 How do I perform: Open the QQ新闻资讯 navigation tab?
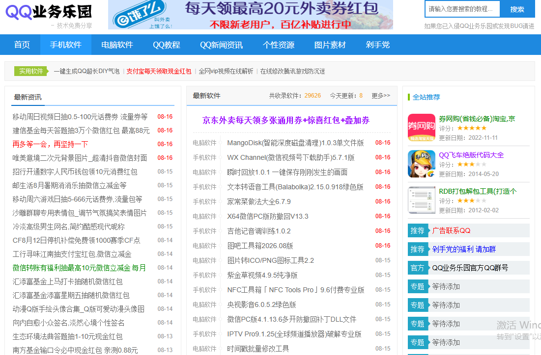(x=222, y=45)
